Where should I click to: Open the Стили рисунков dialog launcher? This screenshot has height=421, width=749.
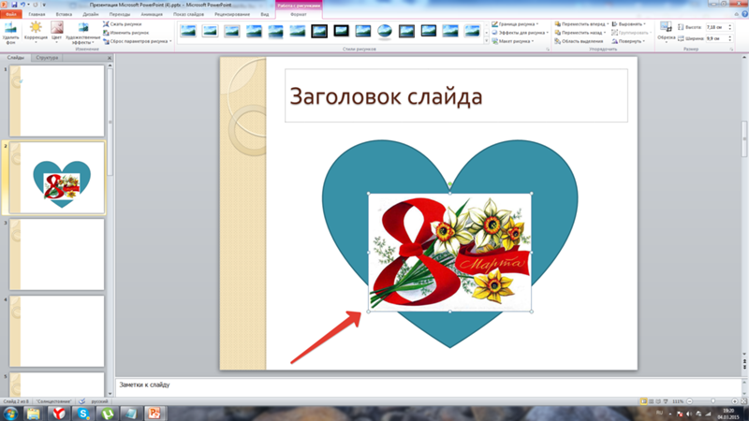click(548, 50)
